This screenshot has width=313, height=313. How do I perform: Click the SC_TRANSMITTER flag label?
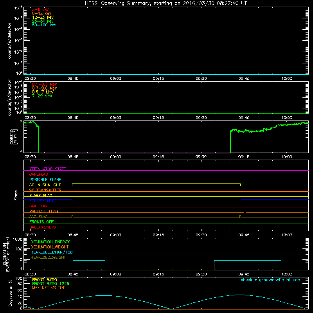pos(45,190)
